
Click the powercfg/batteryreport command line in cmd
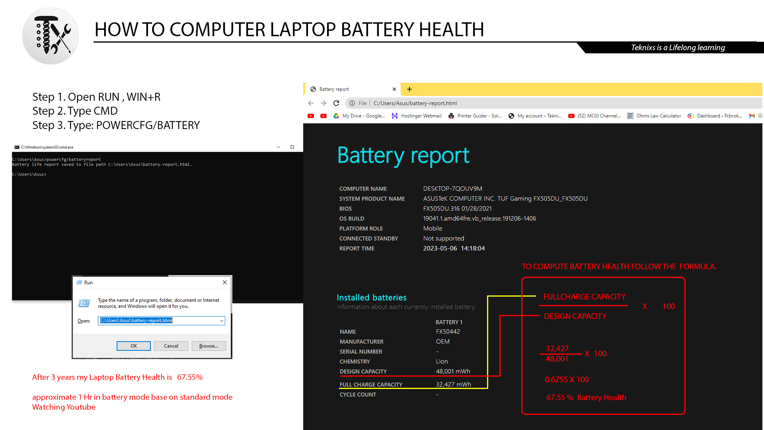[x=56, y=159]
